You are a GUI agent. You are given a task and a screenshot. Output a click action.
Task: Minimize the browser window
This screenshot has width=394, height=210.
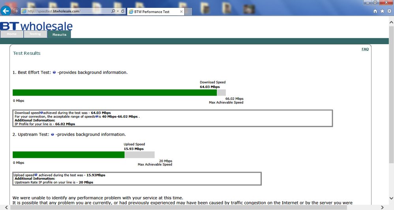point(368,2)
